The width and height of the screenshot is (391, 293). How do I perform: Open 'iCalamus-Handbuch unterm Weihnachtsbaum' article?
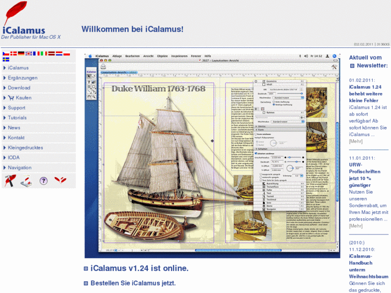[x=368, y=266]
